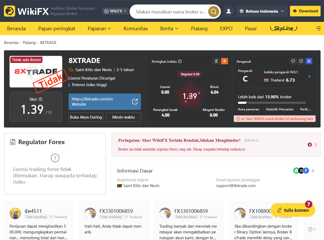
Task: Click the tulis komen button
Action: click(x=293, y=210)
